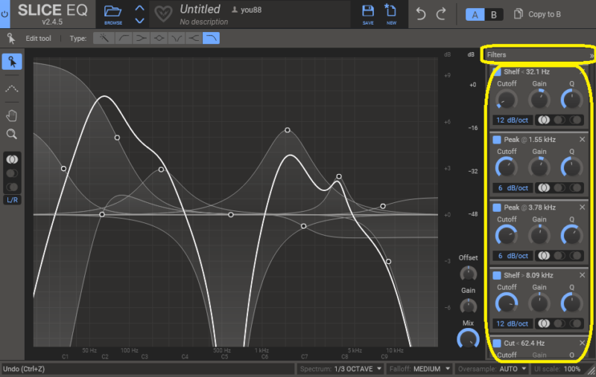Image resolution: width=596 pixels, height=377 pixels.
Task: Favorite the preset with the heart icon
Action: (x=163, y=15)
